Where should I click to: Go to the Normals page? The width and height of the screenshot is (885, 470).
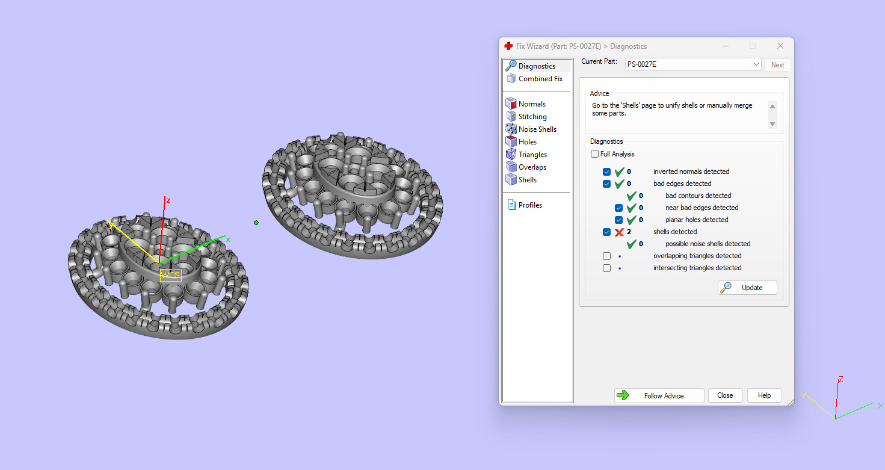pos(532,104)
